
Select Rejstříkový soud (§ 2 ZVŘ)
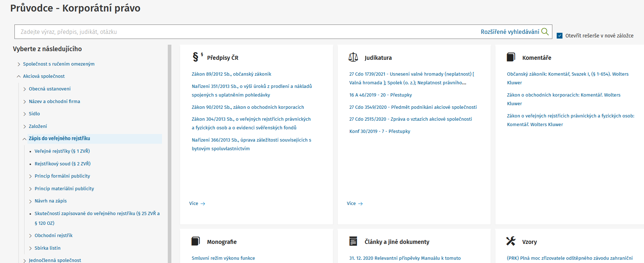62,164
